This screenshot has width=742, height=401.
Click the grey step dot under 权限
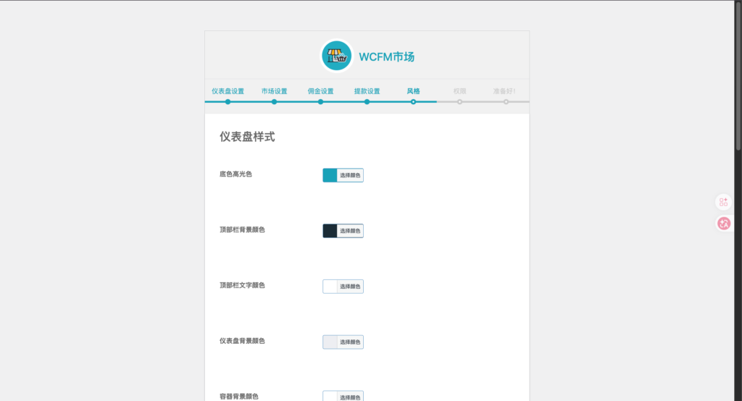pyautogui.click(x=459, y=101)
